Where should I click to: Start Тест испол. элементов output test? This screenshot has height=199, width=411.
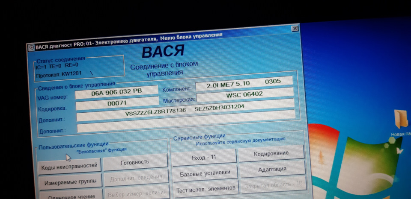point(206,189)
